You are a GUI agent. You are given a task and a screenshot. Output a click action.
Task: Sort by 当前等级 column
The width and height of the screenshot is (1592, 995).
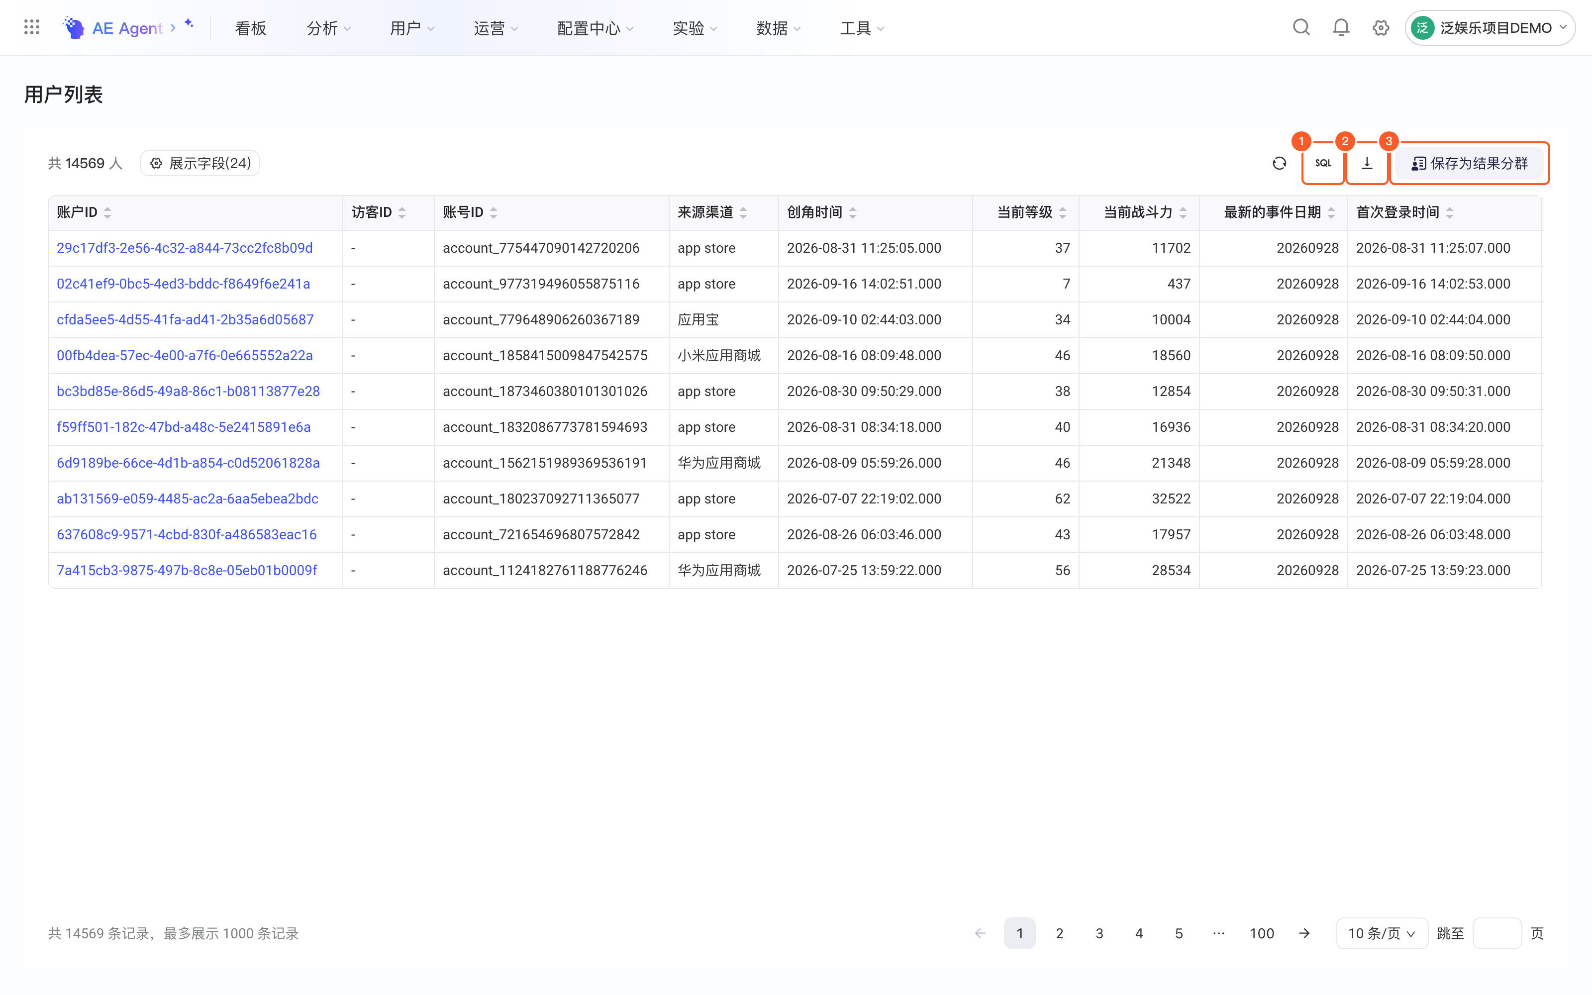point(1063,212)
